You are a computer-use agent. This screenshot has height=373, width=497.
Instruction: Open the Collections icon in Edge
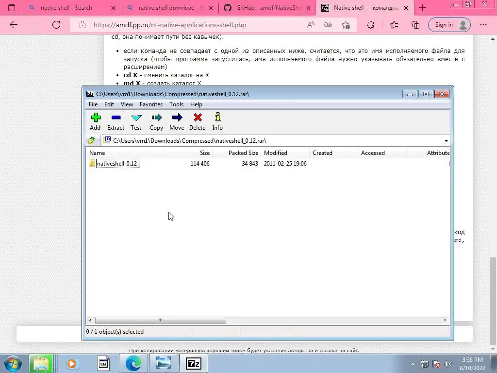(x=415, y=25)
